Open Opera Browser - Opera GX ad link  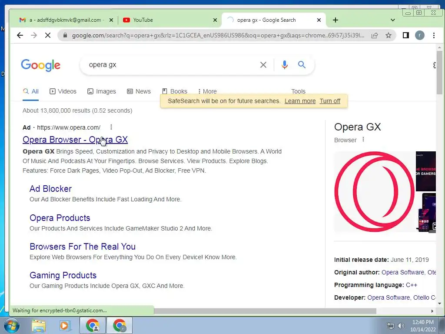pyautogui.click(x=75, y=140)
